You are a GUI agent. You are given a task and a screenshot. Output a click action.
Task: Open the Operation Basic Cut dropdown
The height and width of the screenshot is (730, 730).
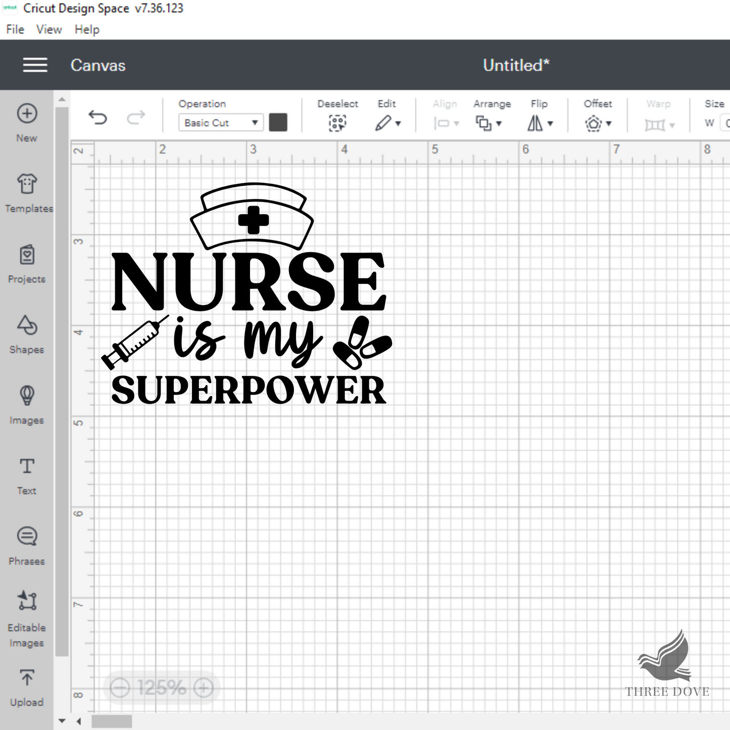(x=221, y=123)
